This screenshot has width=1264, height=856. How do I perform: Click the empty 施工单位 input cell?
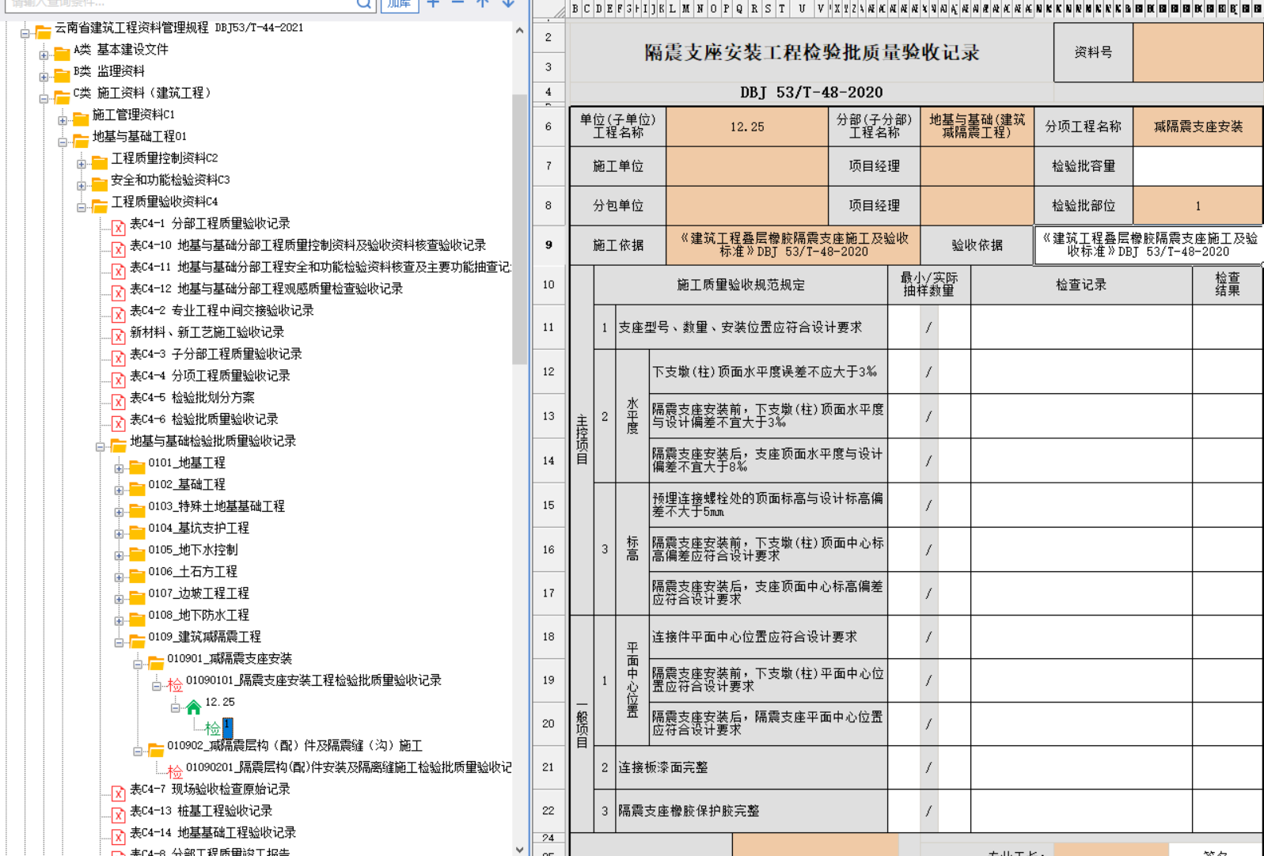click(x=746, y=166)
